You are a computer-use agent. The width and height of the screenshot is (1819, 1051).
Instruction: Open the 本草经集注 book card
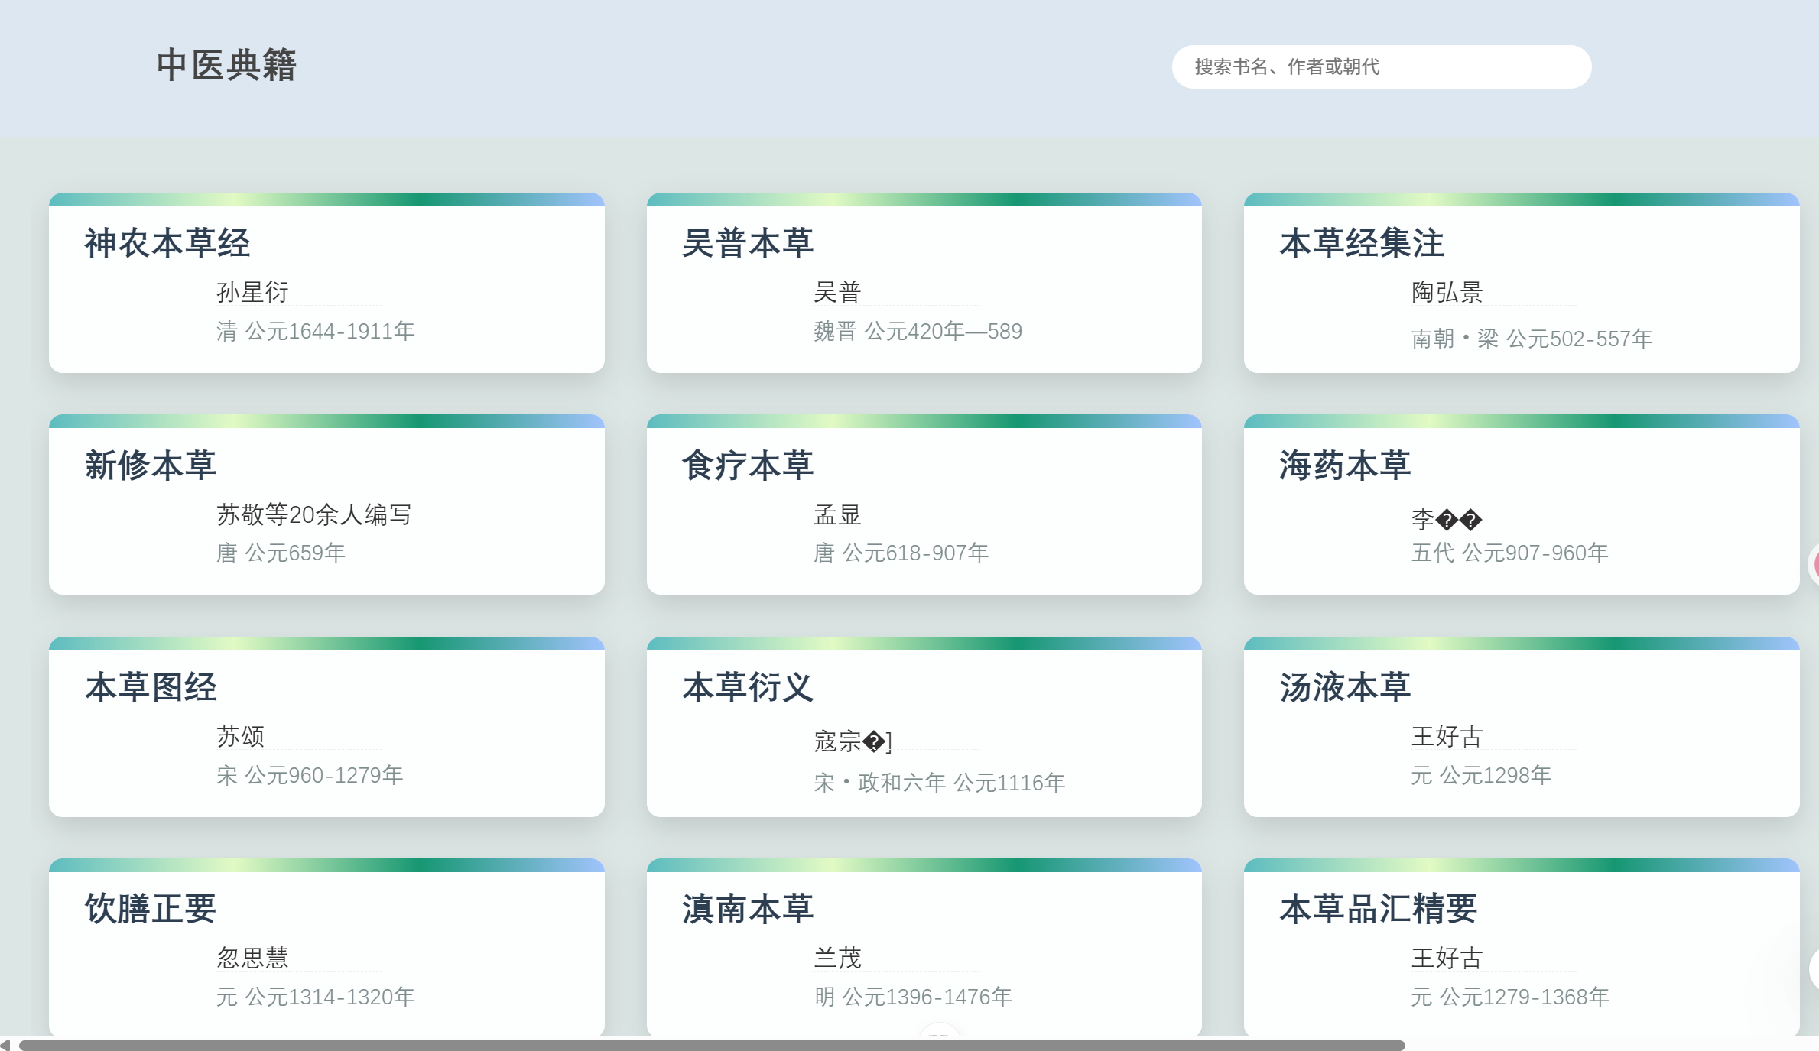point(1521,284)
